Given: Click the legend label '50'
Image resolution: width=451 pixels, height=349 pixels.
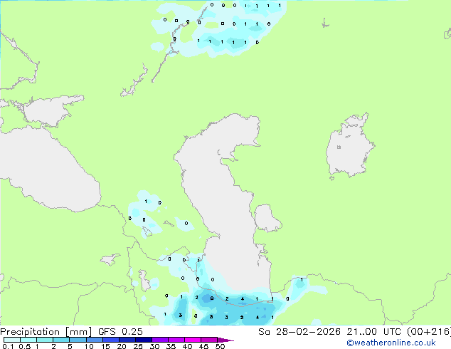Looking at the screenshot, I should coord(220,346).
